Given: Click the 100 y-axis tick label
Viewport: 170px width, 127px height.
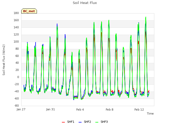Looking at the screenshot, I should pyautogui.click(x=16, y=42).
